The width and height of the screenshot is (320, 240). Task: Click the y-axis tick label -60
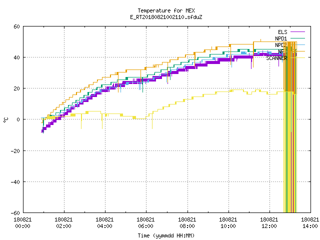coord(15,213)
